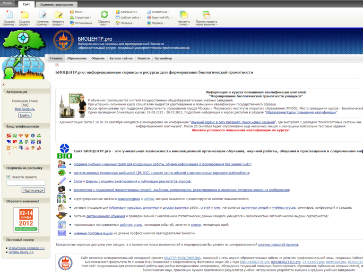Viewport: 363px width, 272px height.
Task: Open the МАСТЕР-МУЛЬТИМЕДИА link
Action: tap(182, 258)
